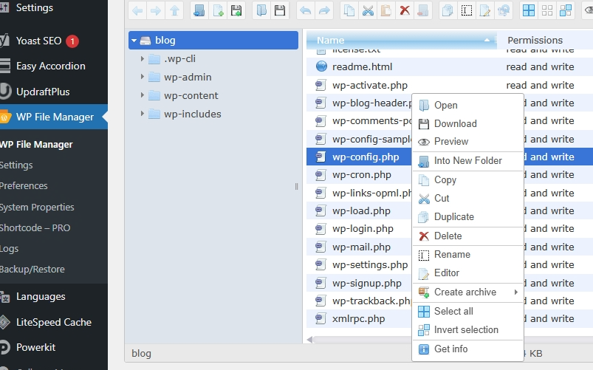Click horizontal scrollbar left arrow in file list
The width and height of the screenshot is (593, 370).
[x=309, y=340]
